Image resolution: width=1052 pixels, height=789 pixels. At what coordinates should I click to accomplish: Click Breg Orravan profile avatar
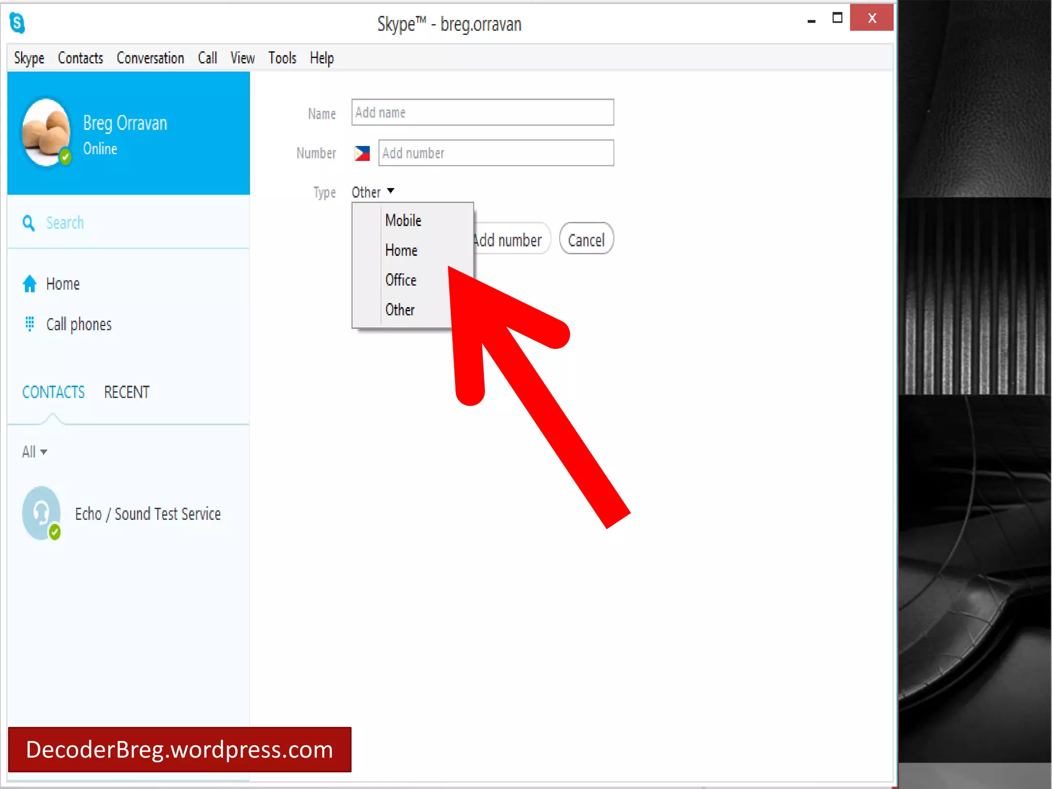tap(46, 132)
